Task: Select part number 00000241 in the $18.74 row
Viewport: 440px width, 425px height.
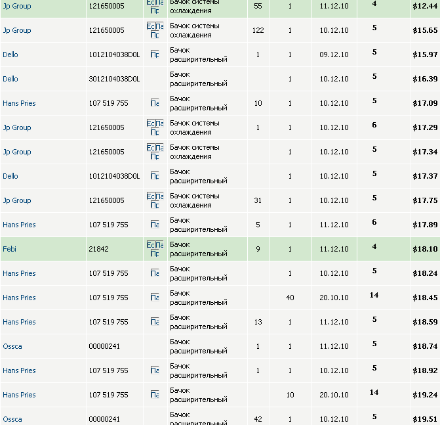Action: (x=104, y=346)
